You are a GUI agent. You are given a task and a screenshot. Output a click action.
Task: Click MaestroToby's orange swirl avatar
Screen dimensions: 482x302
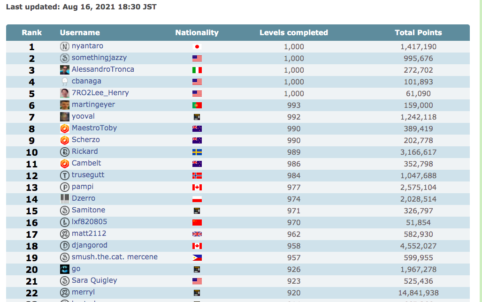tap(65, 128)
